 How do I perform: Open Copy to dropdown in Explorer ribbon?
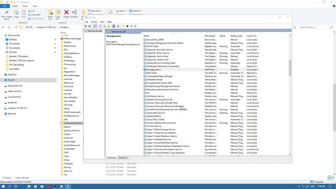[58, 15]
